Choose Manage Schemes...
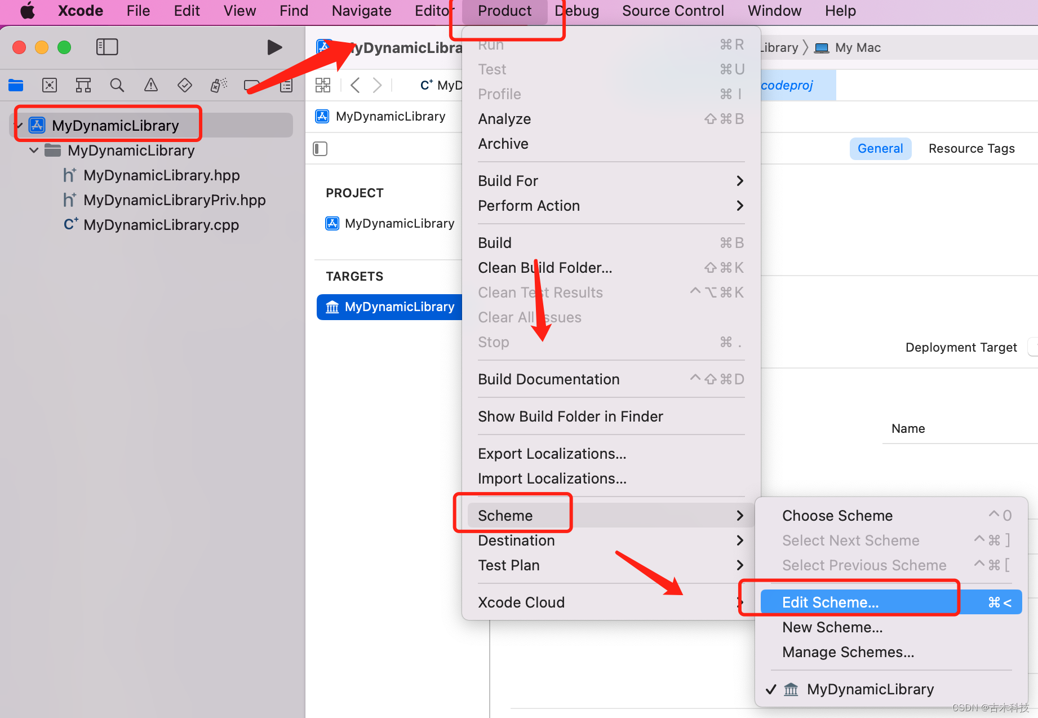This screenshot has height=718, width=1038. click(x=891, y=652)
